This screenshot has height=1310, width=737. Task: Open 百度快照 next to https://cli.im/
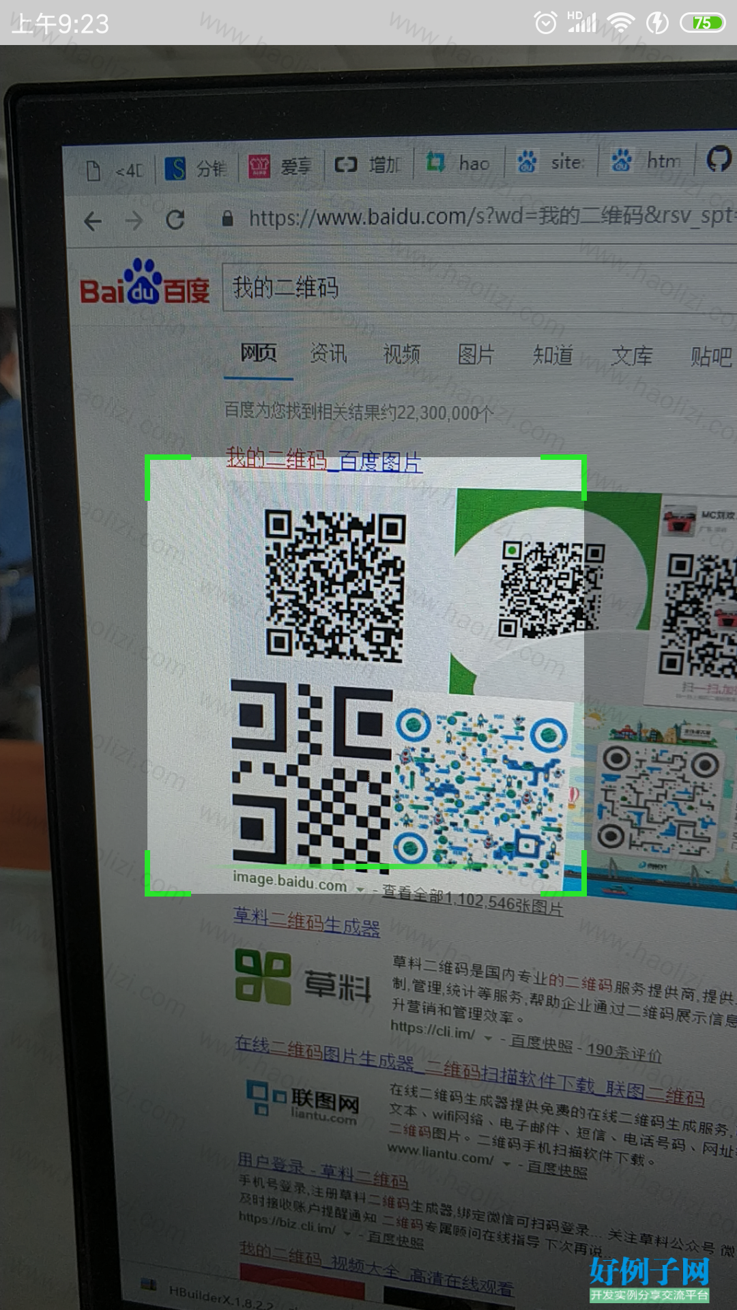pos(541,1043)
